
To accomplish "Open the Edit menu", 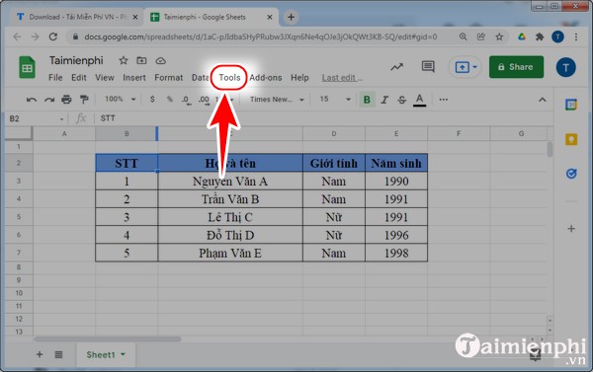I will pos(79,78).
